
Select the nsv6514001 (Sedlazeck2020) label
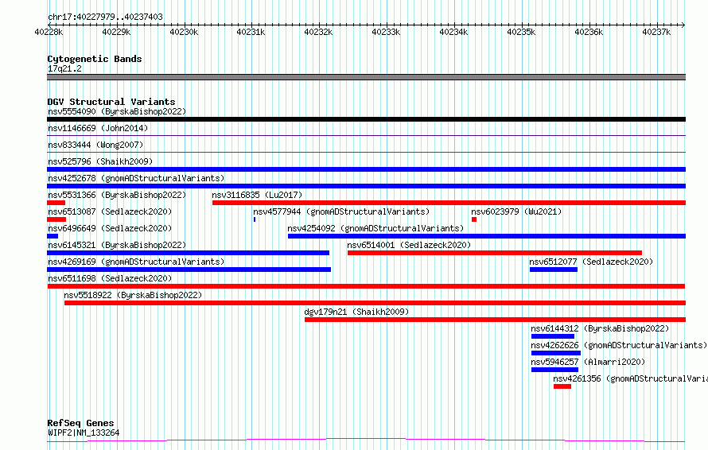(409, 245)
